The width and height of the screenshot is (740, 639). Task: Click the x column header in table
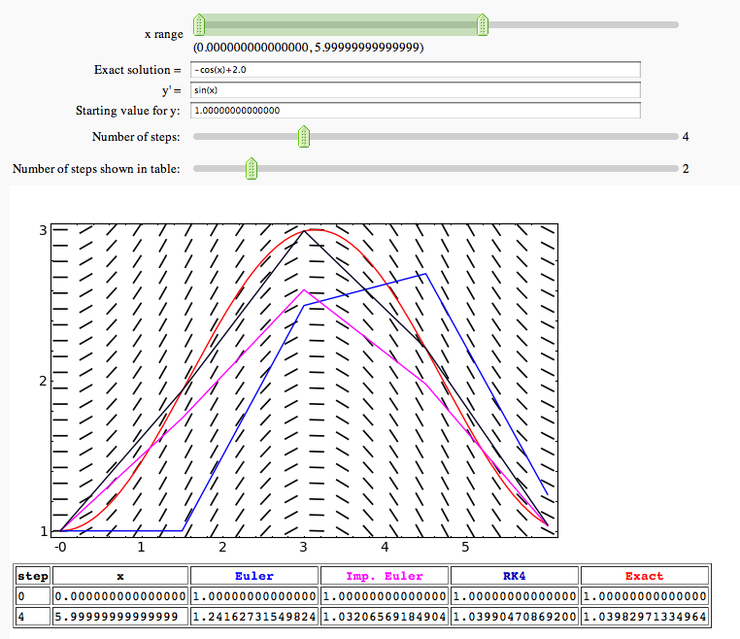pyautogui.click(x=120, y=576)
